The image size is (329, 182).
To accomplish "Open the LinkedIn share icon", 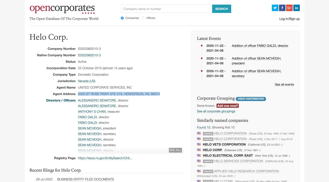I will tap(296, 8).
